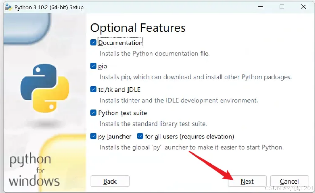Click the Python 3.10.2 (64-bit) Setup title

(x=49, y=7)
